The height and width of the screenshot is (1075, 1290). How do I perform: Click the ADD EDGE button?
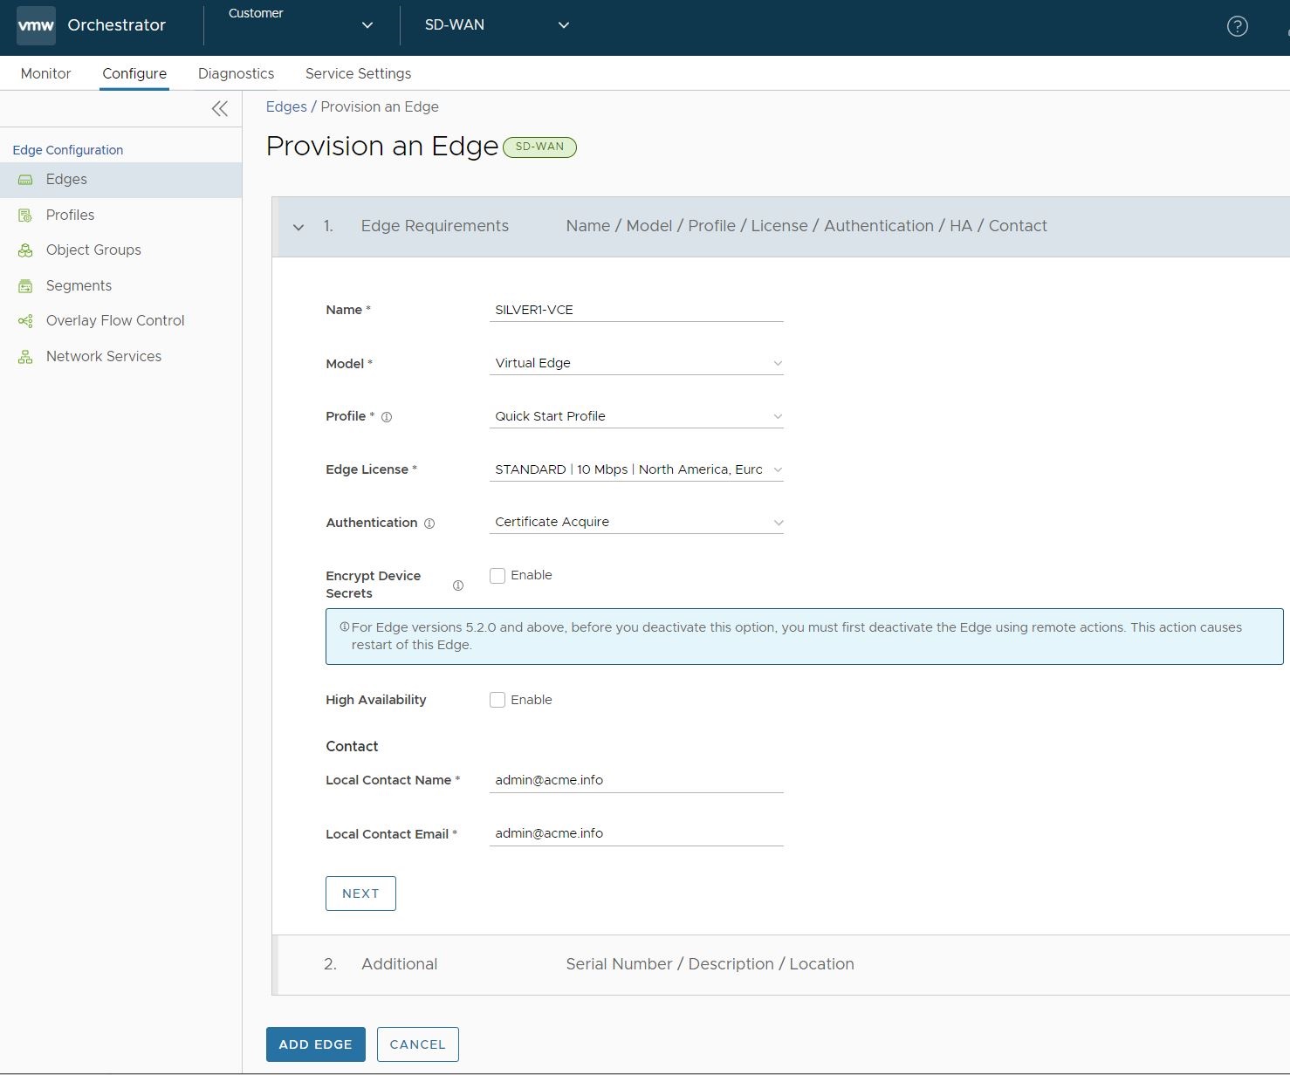click(x=315, y=1044)
